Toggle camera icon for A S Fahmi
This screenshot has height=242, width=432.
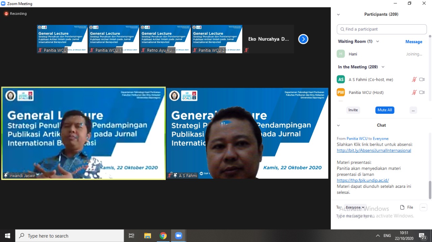coord(422,80)
